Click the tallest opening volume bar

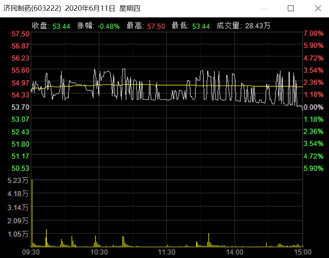(32, 213)
